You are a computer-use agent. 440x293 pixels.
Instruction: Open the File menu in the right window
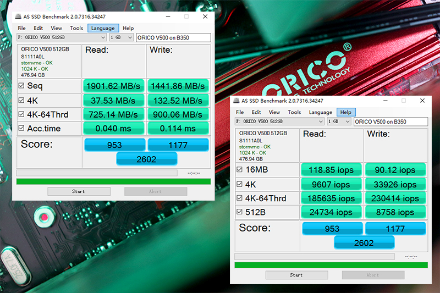pos(240,112)
